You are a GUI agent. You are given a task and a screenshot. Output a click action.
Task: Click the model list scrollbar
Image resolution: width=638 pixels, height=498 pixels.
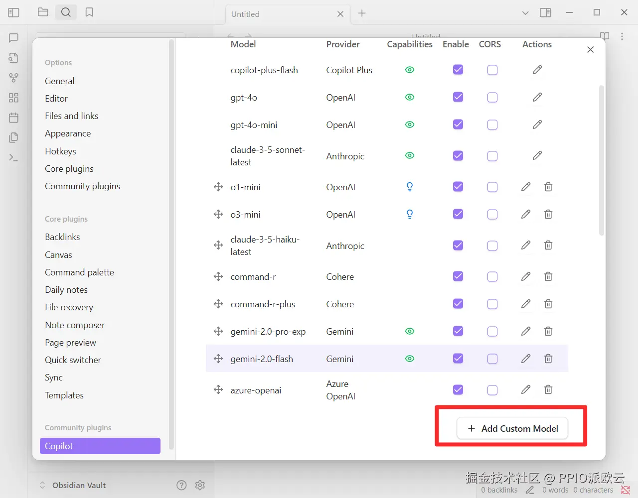point(601,160)
